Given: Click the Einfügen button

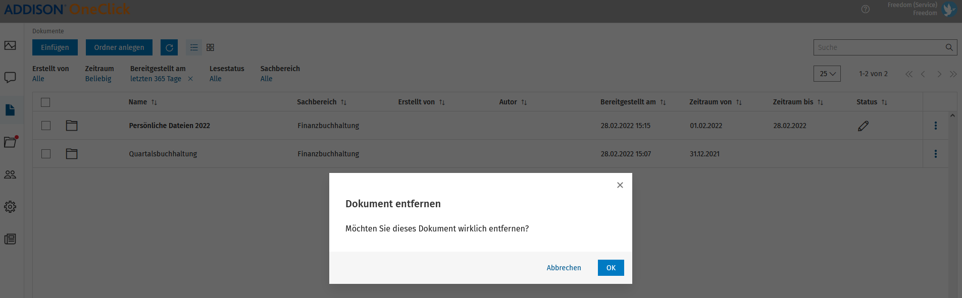Looking at the screenshot, I should [55, 47].
